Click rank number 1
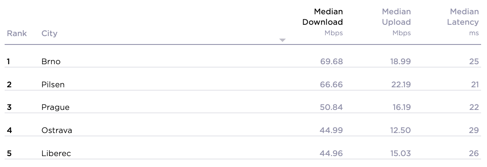Viewport: 487px width, 167px height. point(8,62)
